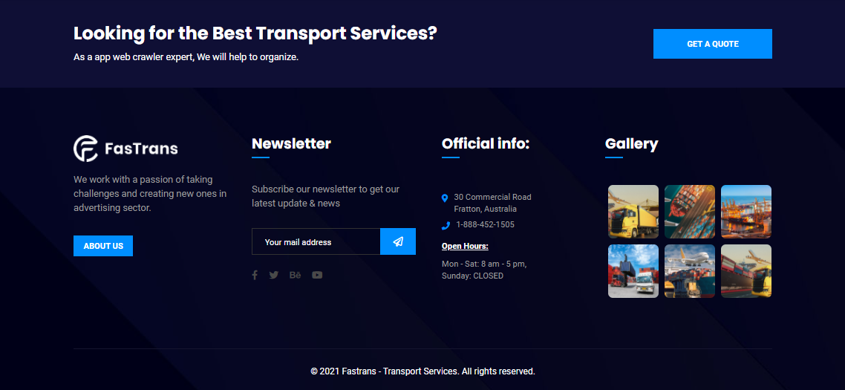Click the Behance icon
The width and height of the screenshot is (845, 390).
tap(295, 275)
